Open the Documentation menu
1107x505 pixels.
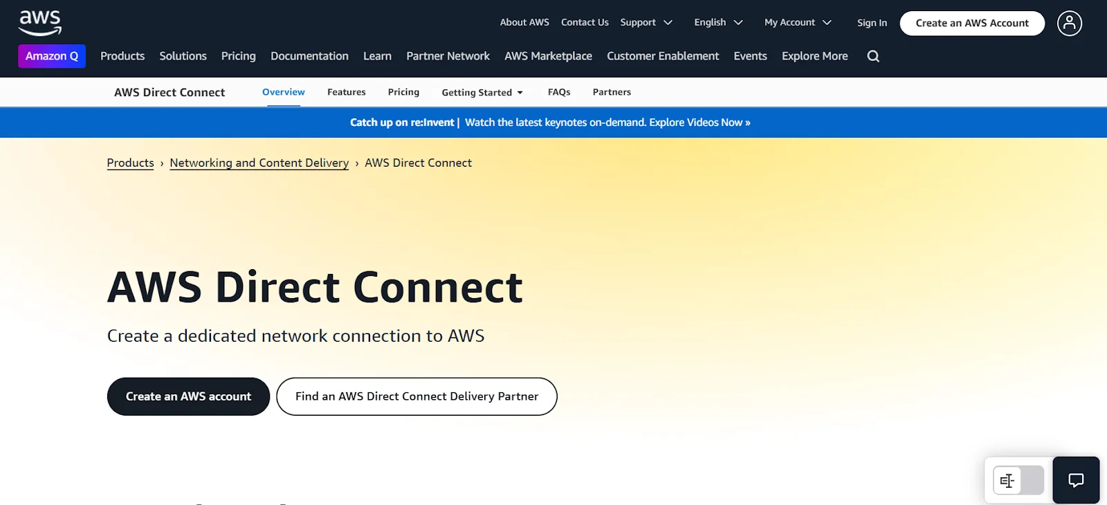309,56
